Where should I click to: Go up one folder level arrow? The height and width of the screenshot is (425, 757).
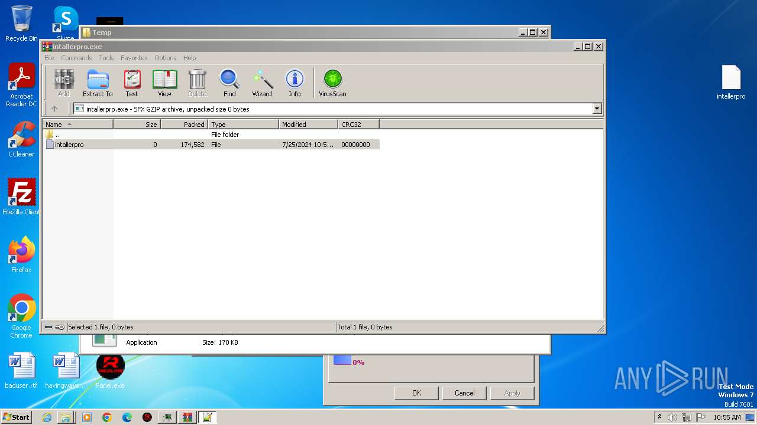[54, 109]
